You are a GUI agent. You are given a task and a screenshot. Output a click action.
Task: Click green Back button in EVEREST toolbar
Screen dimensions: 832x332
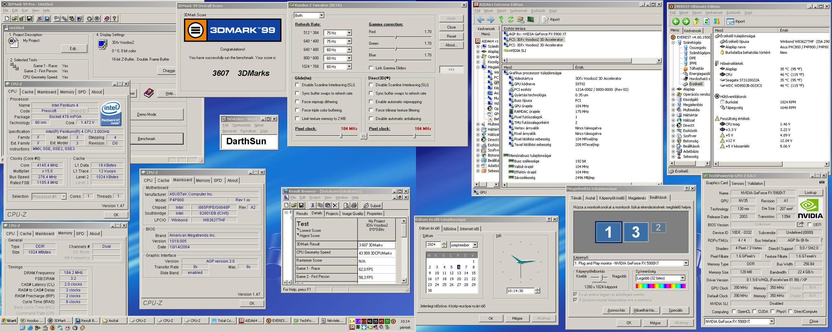676,22
